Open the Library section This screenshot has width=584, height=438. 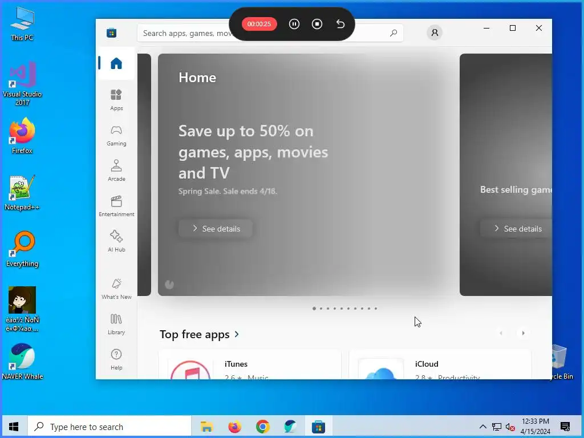tap(116, 324)
